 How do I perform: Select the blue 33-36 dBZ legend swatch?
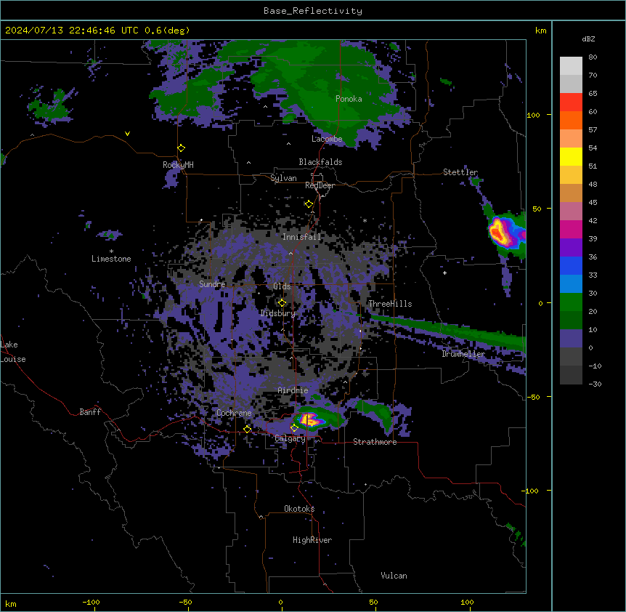[x=571, y=265]
